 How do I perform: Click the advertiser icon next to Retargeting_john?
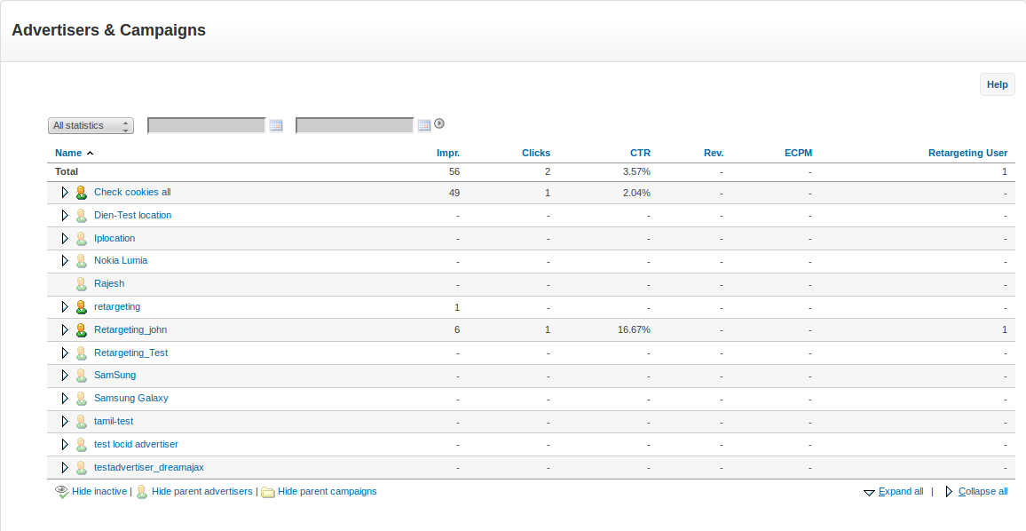[x=81, y=330]
